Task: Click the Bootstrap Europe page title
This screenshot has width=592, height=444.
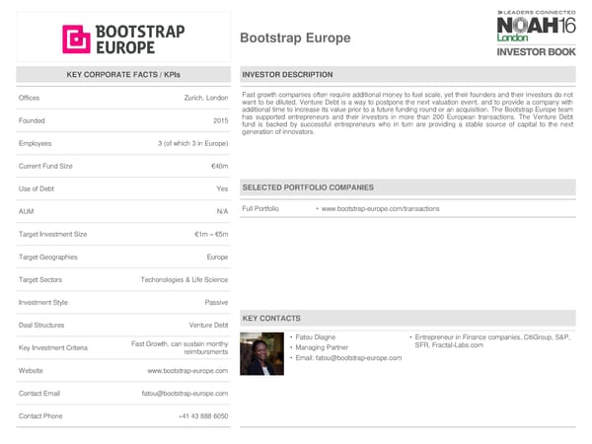Action: pyautogui.click(x=295, y=38)
